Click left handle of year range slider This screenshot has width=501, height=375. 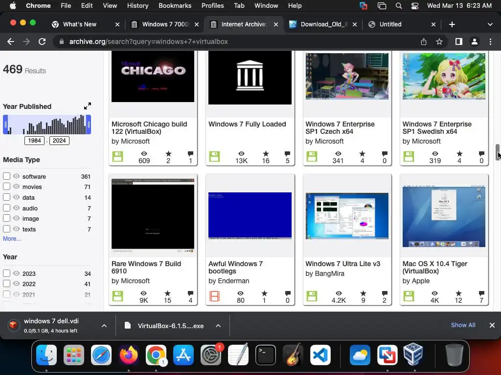click(5, 125)
